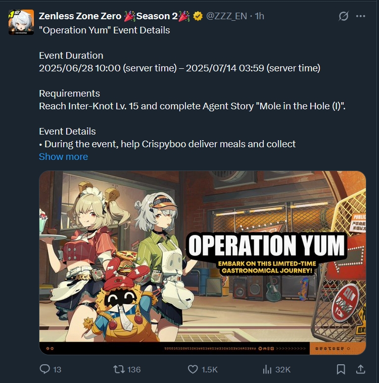Click the reply speech bubble icon
379x383 pixels.
pyautogui.click(x=45, y=369)
